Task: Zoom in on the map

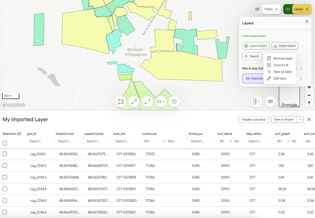Action: pos(309,87)
